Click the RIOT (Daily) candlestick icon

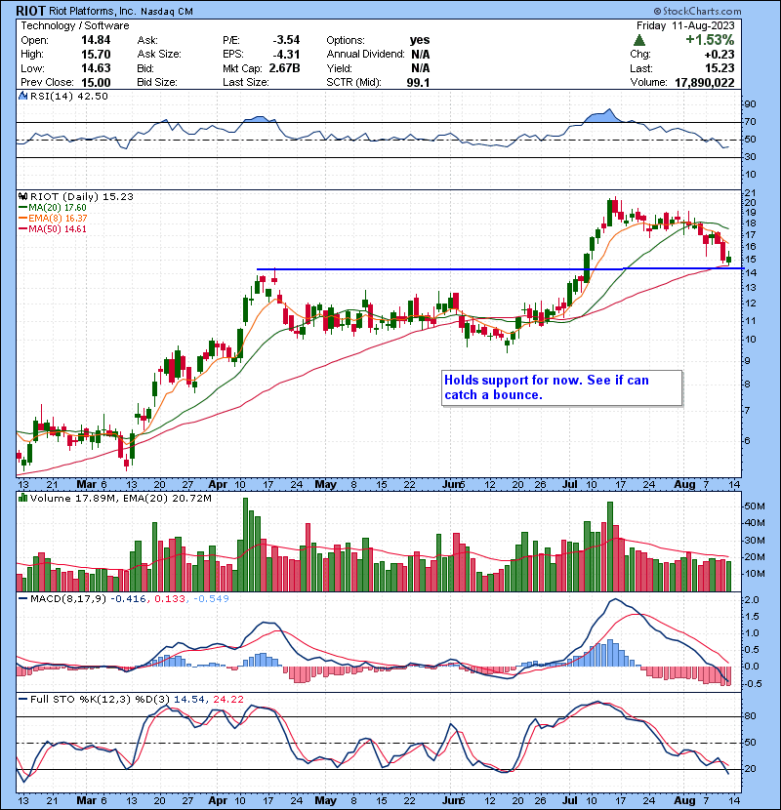click(x=22, y=196)
